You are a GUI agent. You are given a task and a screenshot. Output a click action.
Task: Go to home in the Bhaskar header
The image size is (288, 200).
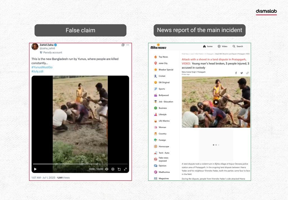pyautogui.click(x=208, y=46)
